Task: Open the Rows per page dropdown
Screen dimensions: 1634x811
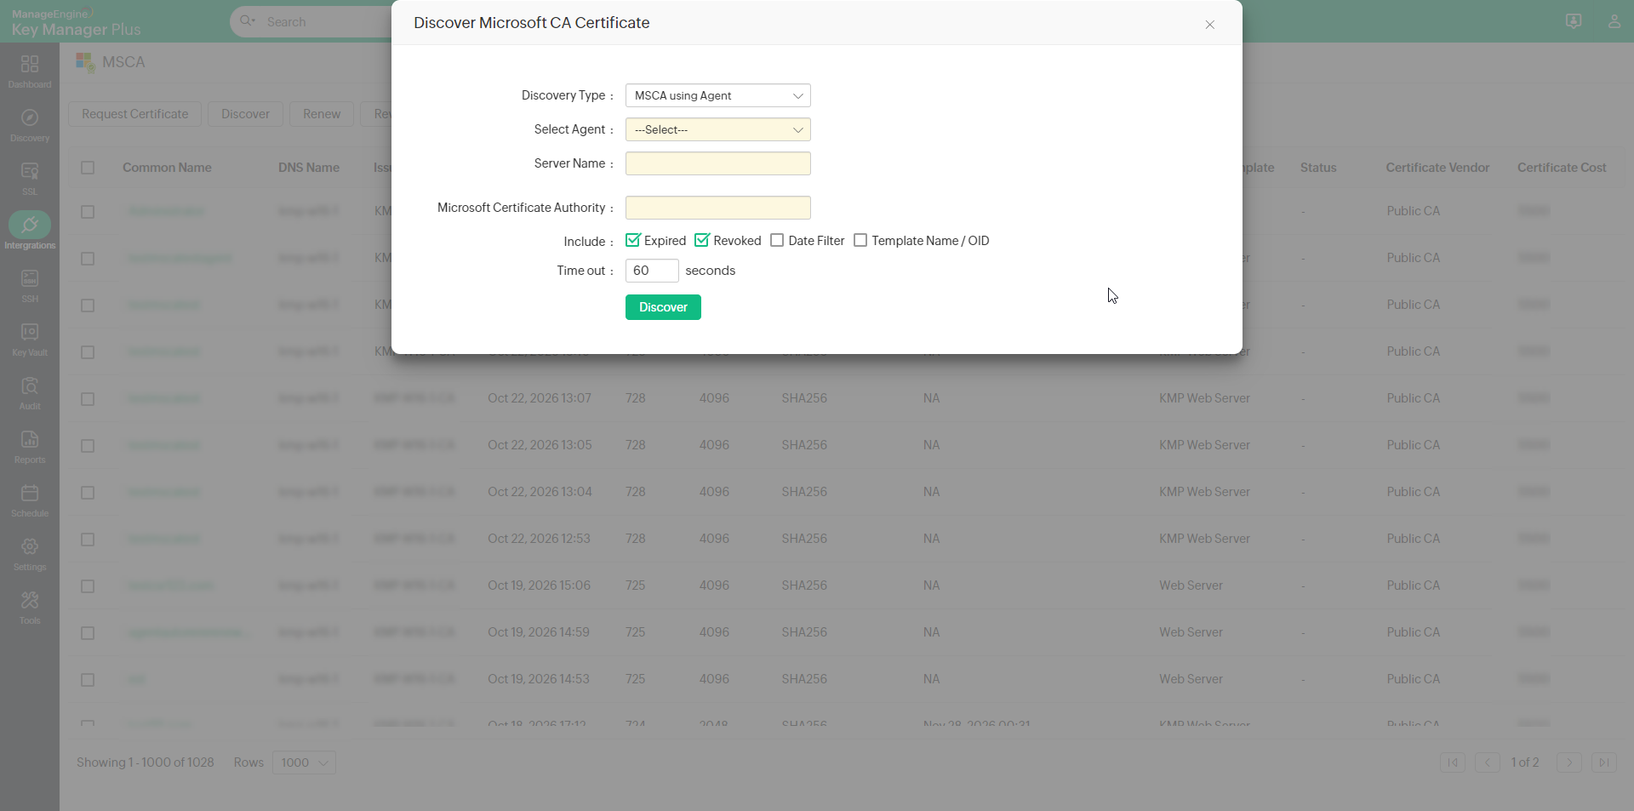Action: (x=304, y=762)
